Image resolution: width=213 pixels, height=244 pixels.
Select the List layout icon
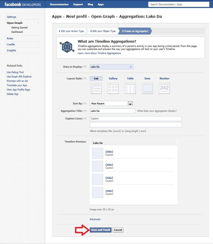click(x=96, y=88)
